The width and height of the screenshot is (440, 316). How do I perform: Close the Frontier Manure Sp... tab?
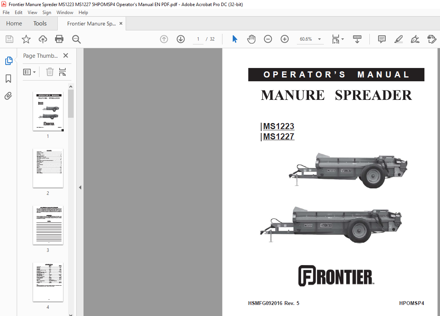click(121, 24)
